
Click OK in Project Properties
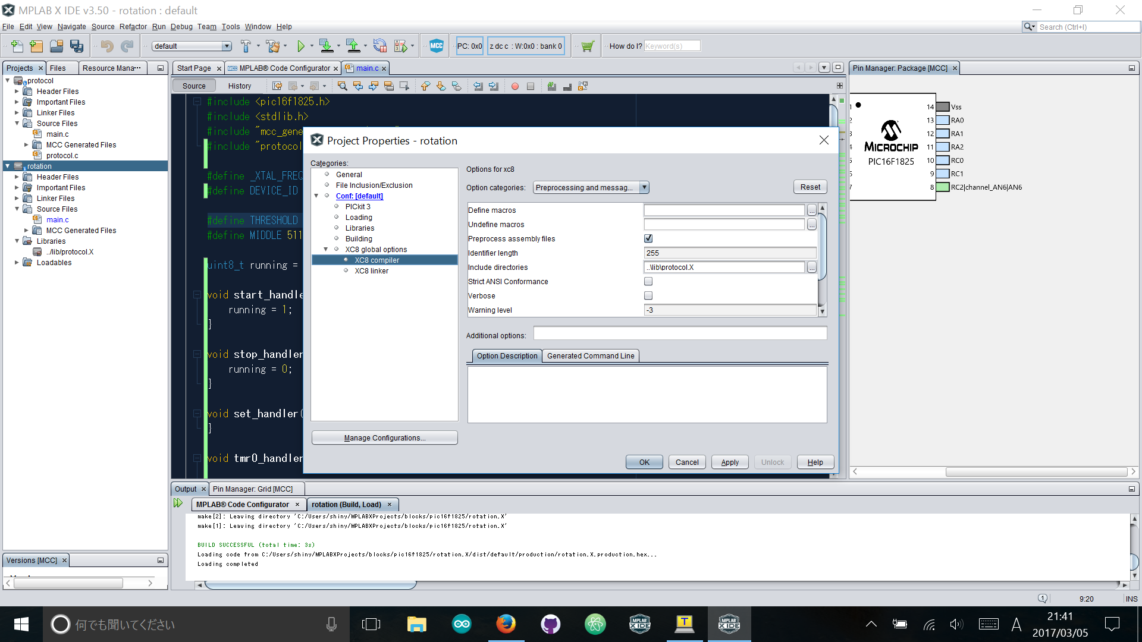pyautogui.click(x=644, y=462)
